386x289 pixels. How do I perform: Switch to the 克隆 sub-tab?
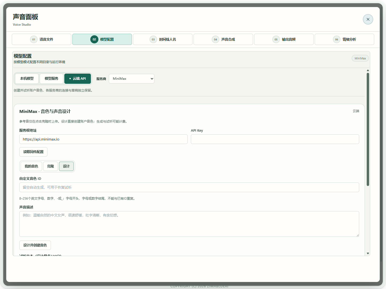click(50, 166)
